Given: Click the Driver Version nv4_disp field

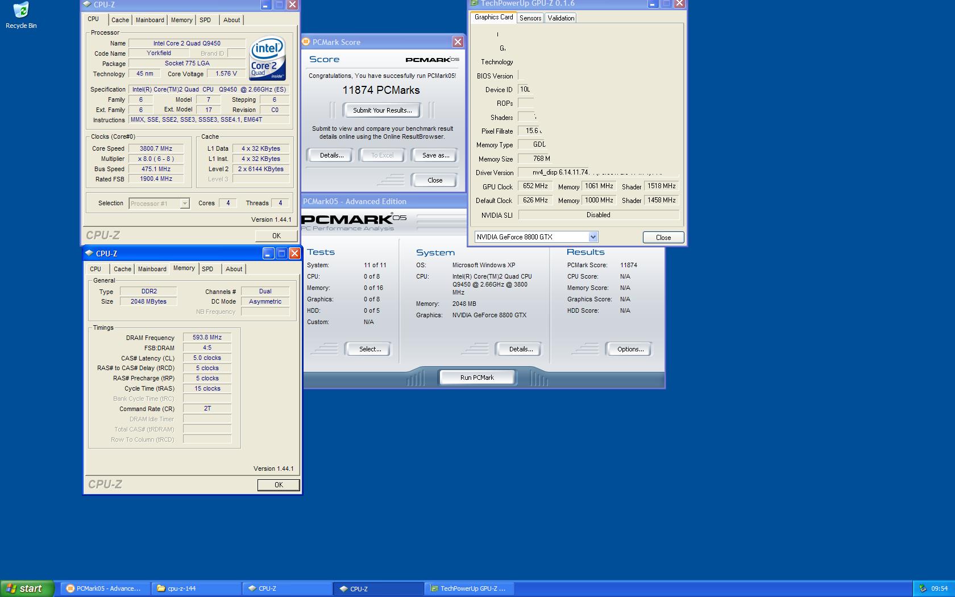Looking at the screenshot, I should 599,172.
